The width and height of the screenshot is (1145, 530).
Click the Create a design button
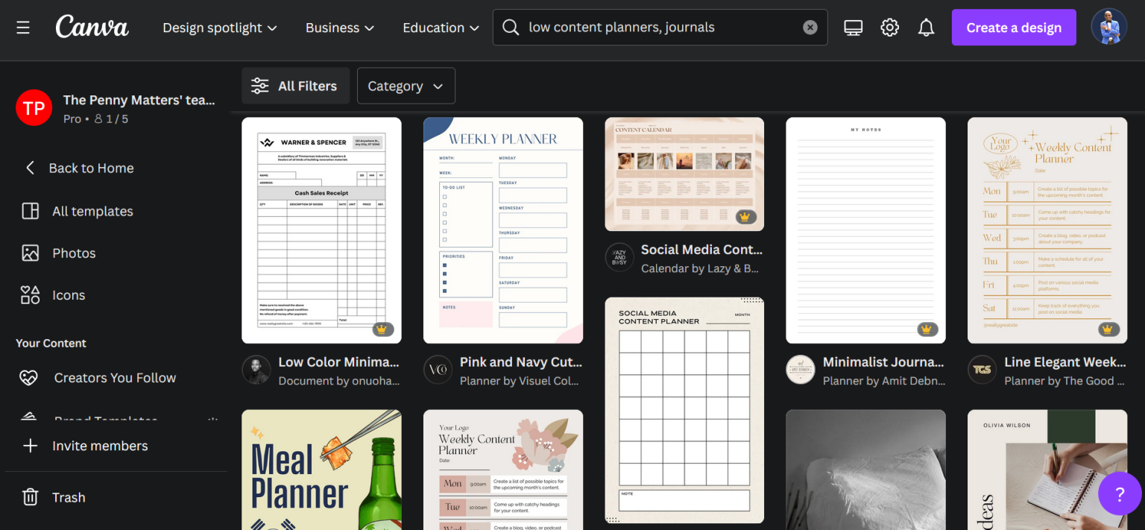[1014, 27]
